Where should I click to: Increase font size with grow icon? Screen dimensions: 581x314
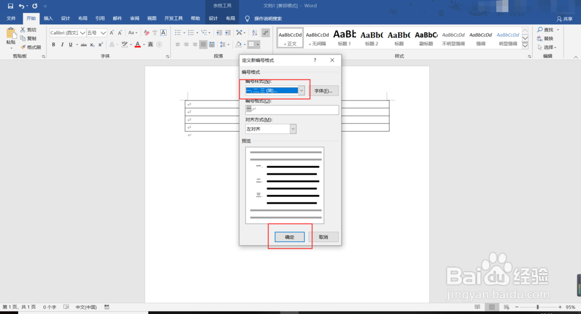point(112,33)
